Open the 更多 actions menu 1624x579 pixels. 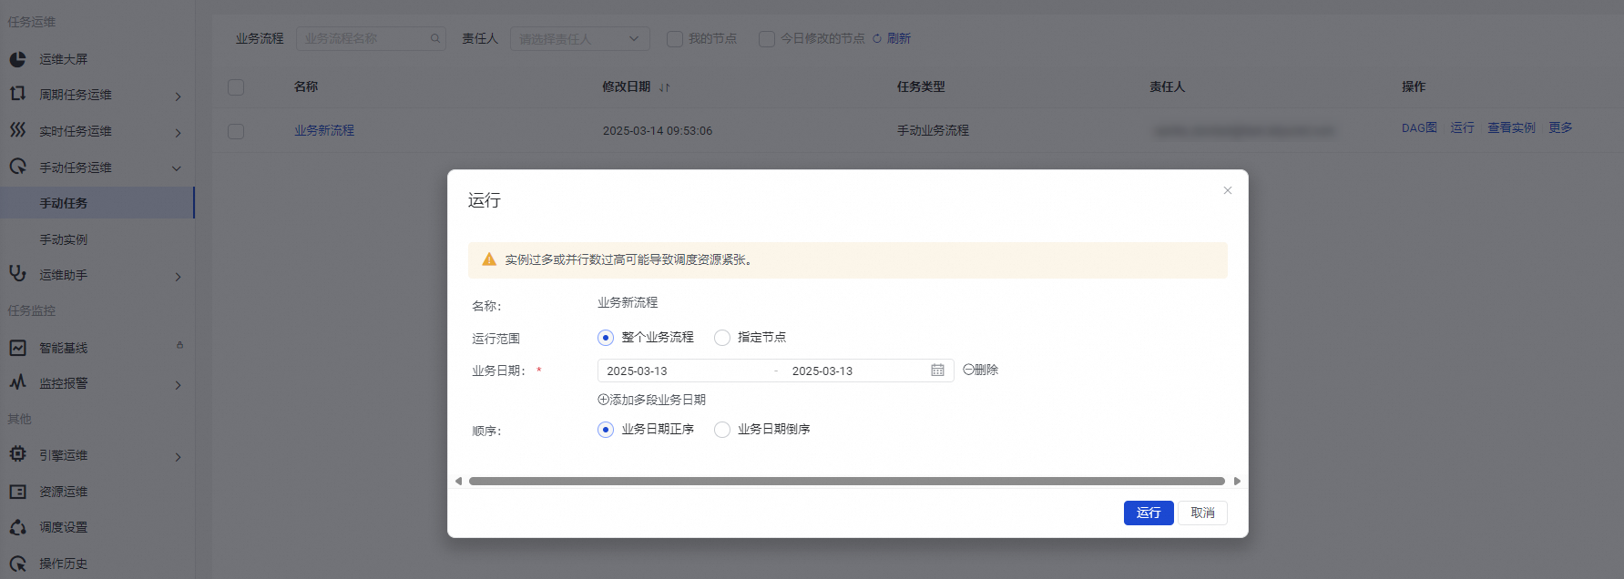pyautogui.click(x=1560, y=127)
